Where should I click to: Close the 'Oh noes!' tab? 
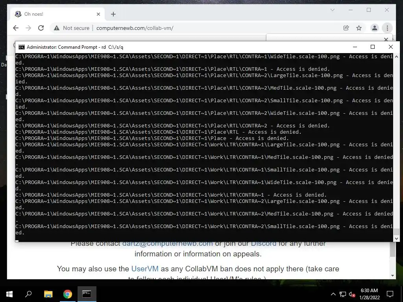[x=98, y=14]
